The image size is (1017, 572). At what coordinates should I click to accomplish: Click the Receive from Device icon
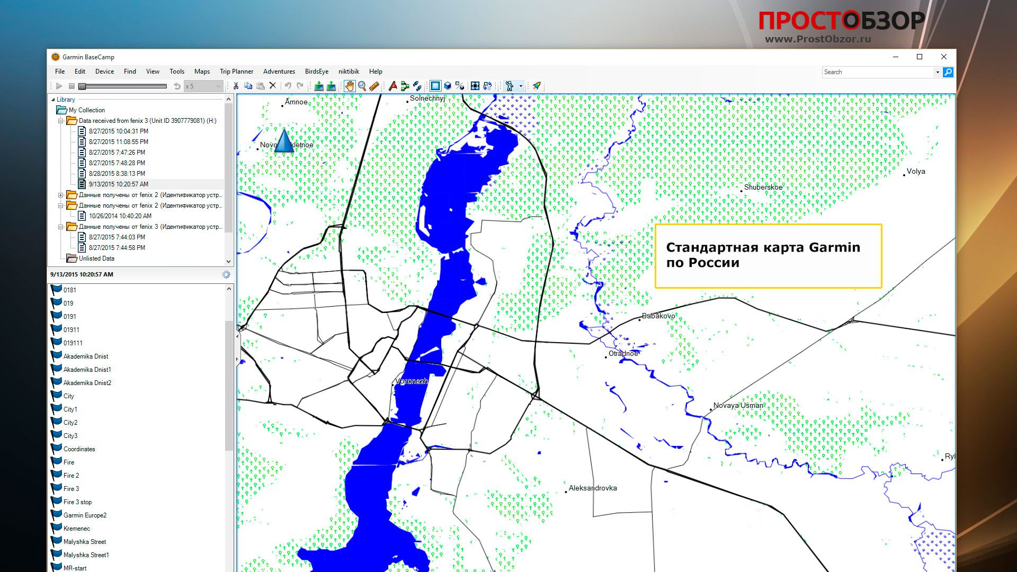[x=331, y=86]
